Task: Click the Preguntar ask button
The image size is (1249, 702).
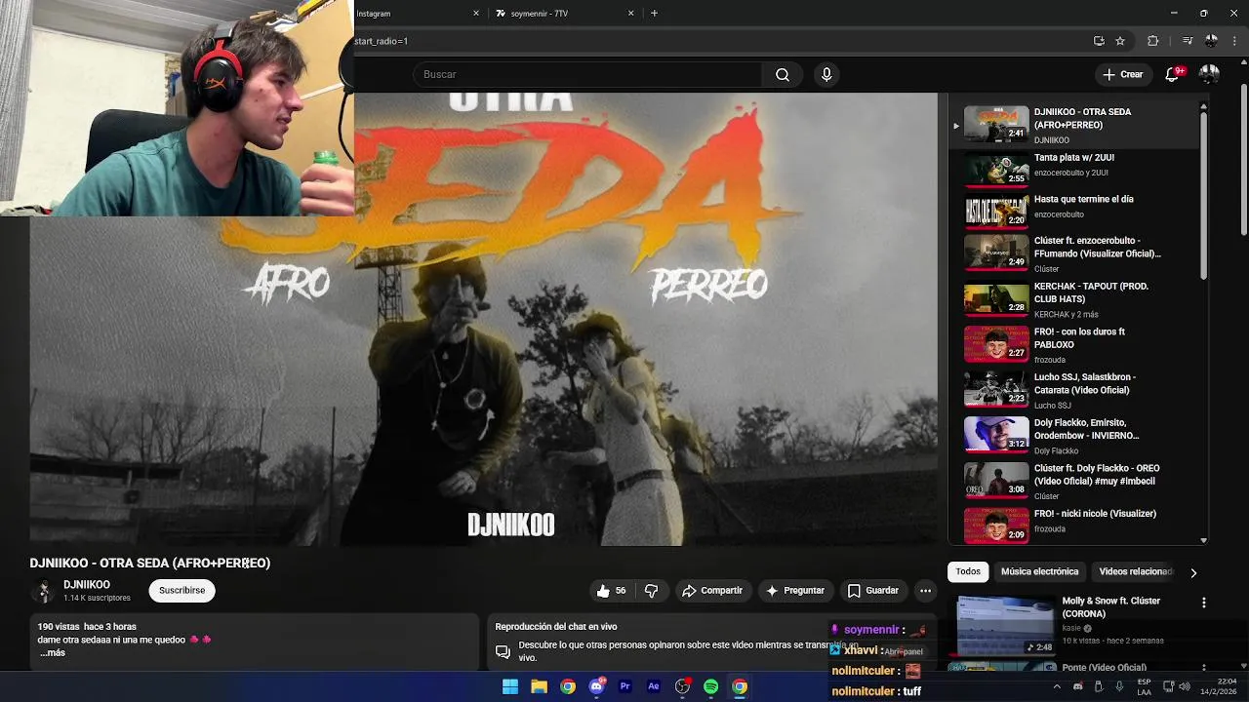Action: (795, 590)
